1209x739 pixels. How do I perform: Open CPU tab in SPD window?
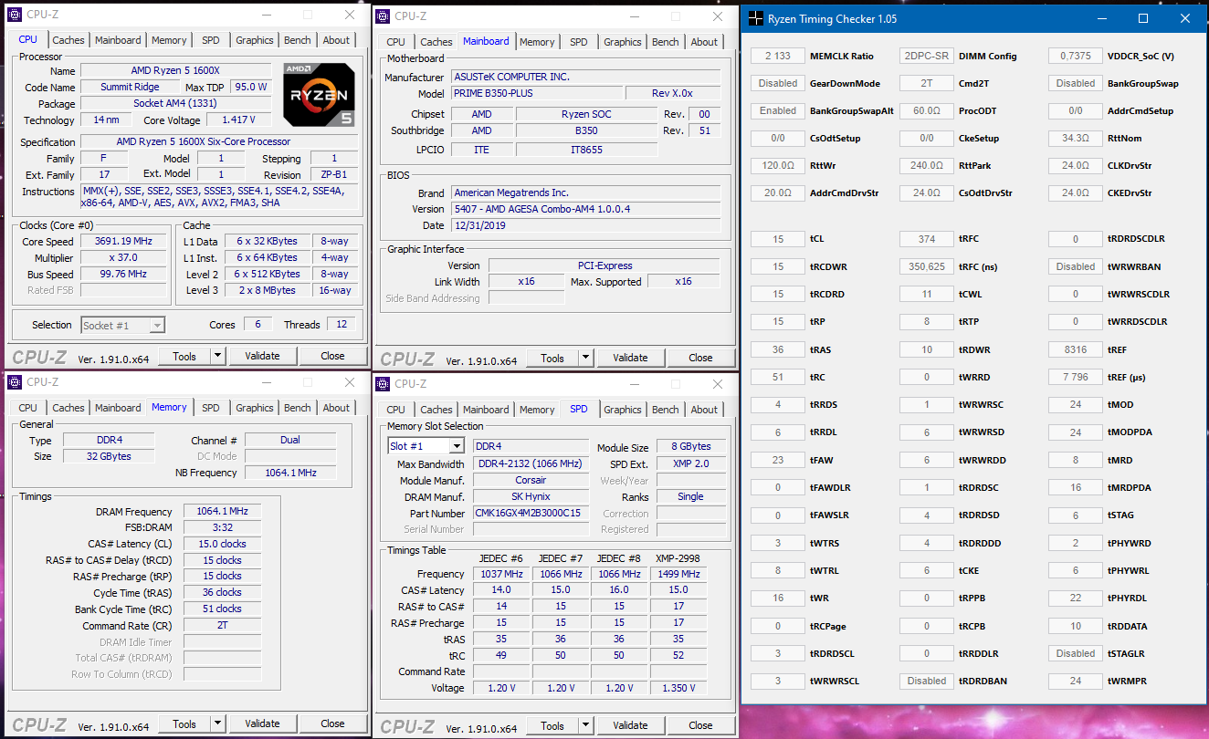(396, 410)
